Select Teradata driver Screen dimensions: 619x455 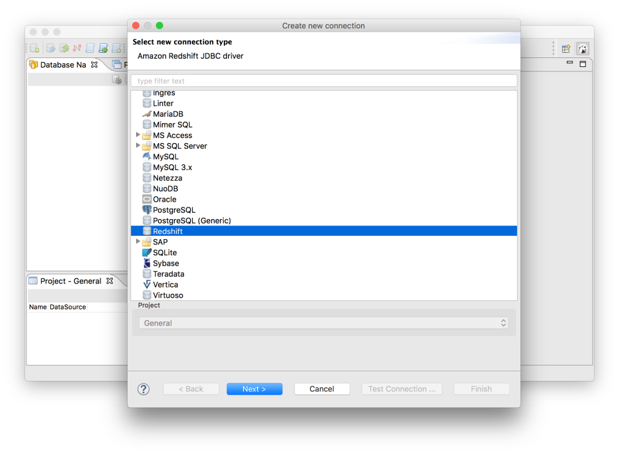pyautogui.click(x=168, y=273)
